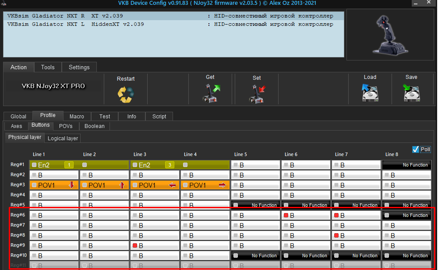Image resolution: width=438 pixels, height=270 pixels.
Task: Click the Reg#4 Line 5 B button cell
Action: (256, 195)
